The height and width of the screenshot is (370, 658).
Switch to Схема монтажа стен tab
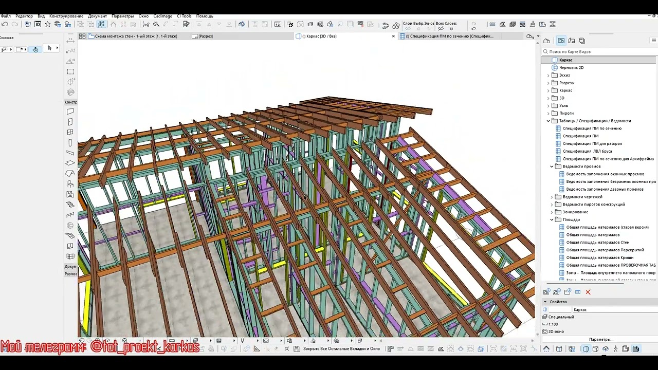[136, 36]
